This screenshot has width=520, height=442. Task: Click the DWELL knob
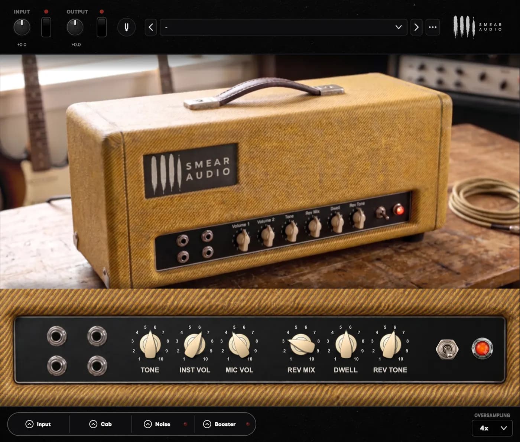pyautogui.click(x=346, y=345)
